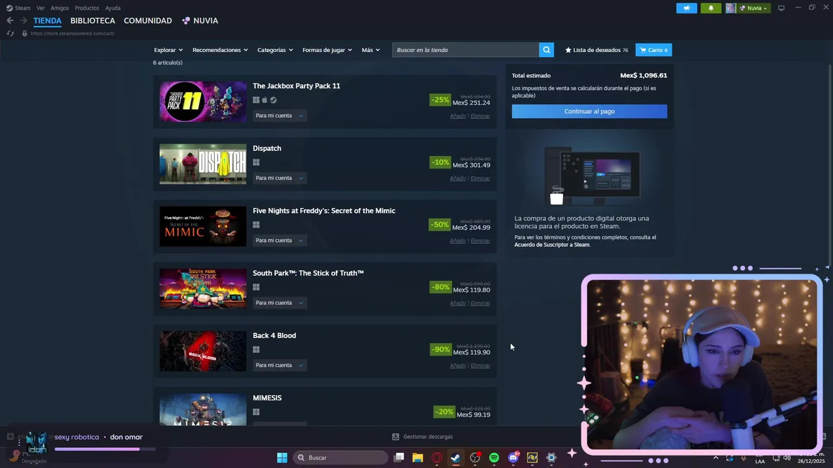Go back with the left arrow

click(10, 21)
